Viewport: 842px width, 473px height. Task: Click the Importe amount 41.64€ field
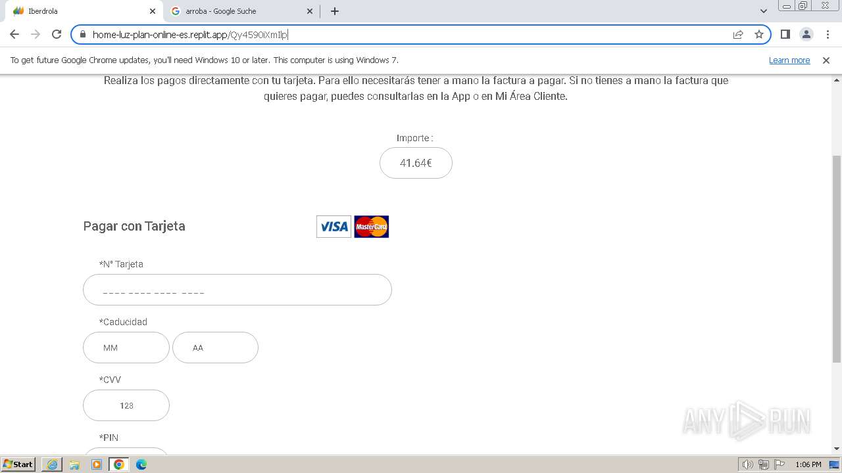[x=416, y=163]
